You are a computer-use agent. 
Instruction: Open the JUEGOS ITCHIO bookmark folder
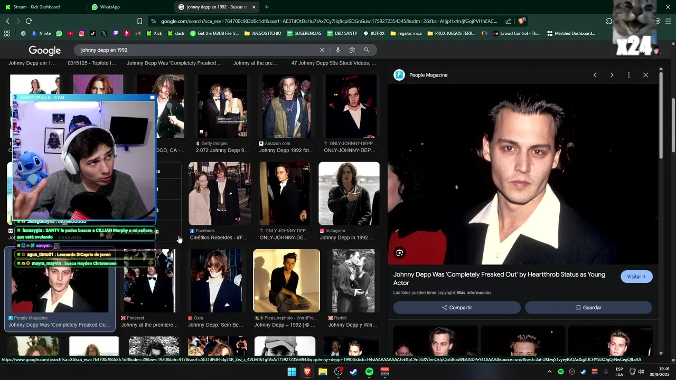(x=262, y=33)
